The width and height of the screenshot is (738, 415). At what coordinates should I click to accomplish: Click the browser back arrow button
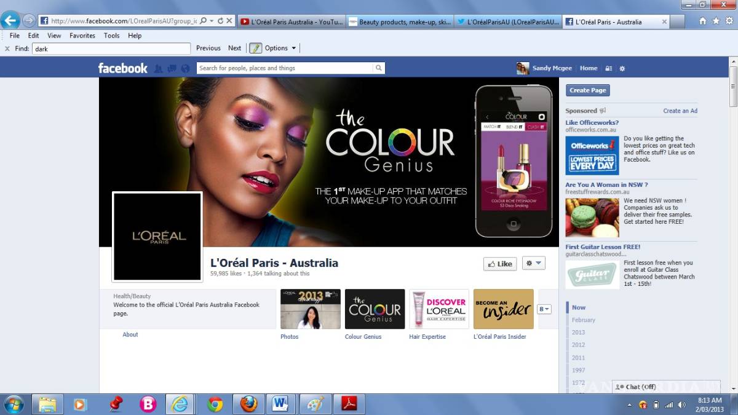click(10, 20)
